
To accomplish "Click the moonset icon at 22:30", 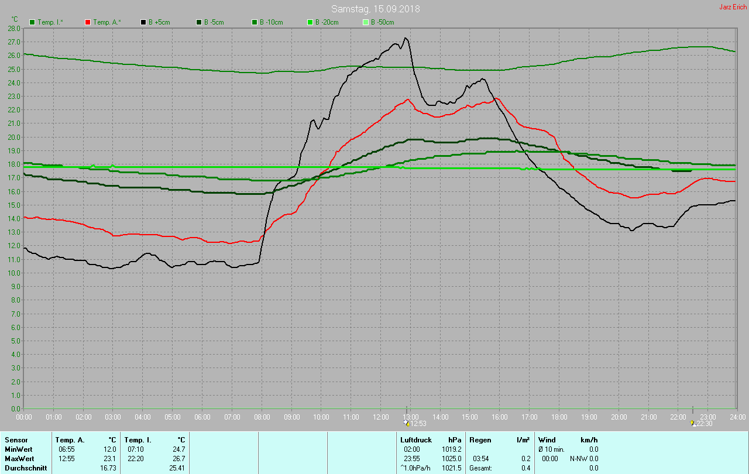I will pos(692,423).
